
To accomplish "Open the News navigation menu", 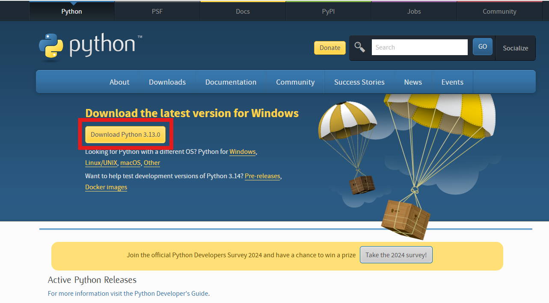I will tap(413, 82).
